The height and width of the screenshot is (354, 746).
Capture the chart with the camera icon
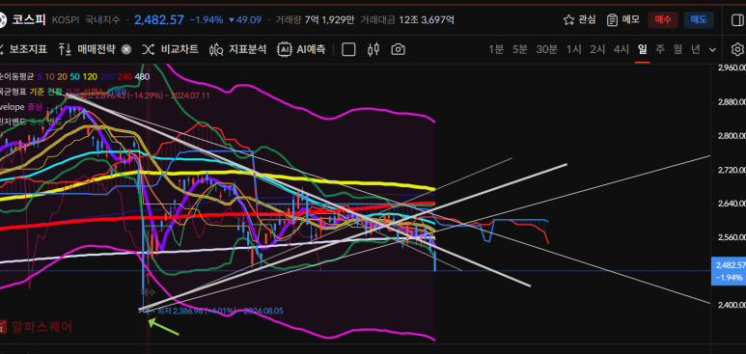coord(399,49)
